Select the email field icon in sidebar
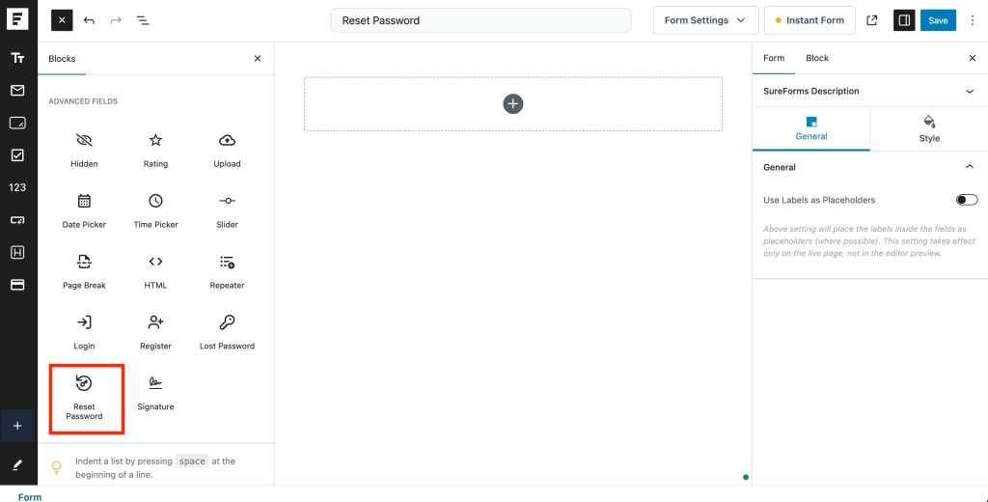The height and width of the screenshot is (502, 988). 17,91
